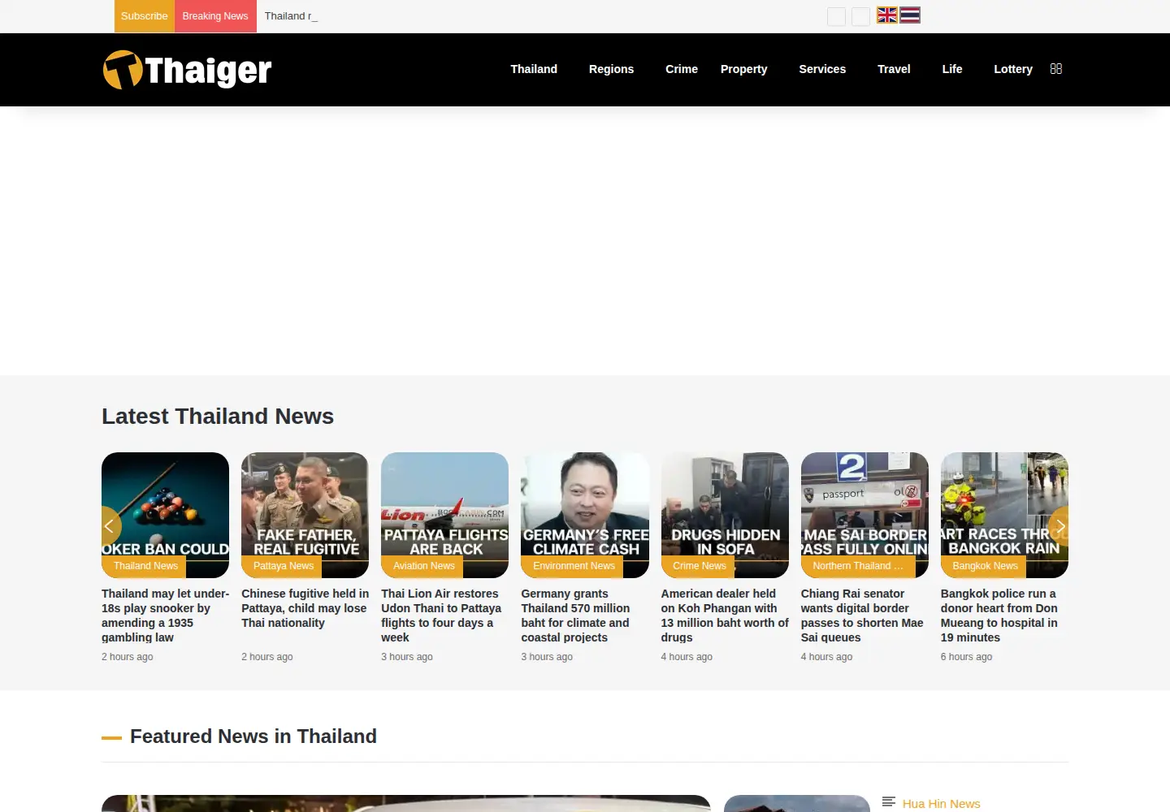Open the Property menu item
Screen dimensions: 1170x812
[743, 69]
